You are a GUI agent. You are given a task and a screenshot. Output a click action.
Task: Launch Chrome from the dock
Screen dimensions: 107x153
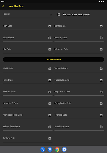(x=57, y=149)
